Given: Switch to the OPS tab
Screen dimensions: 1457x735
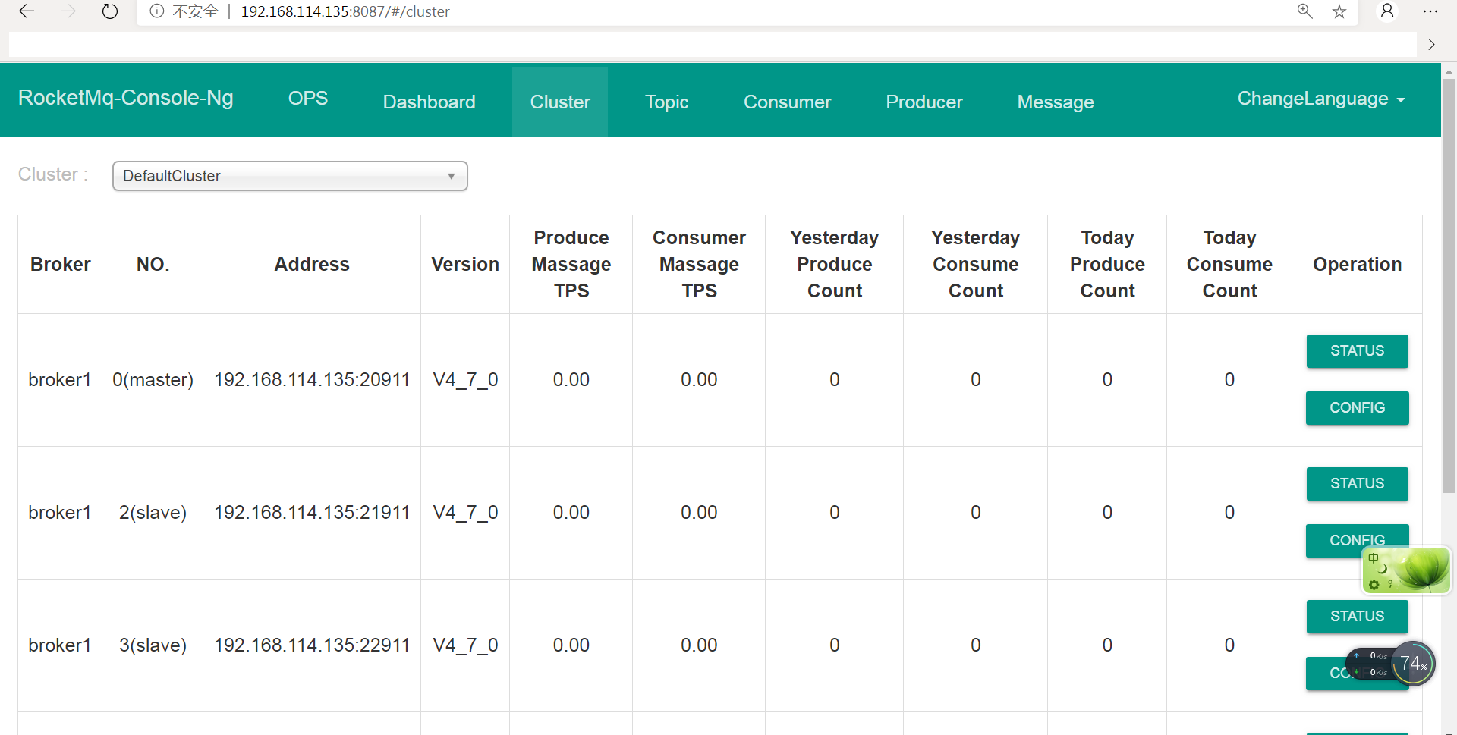Looking at the screenshot, I should (308, 99).
